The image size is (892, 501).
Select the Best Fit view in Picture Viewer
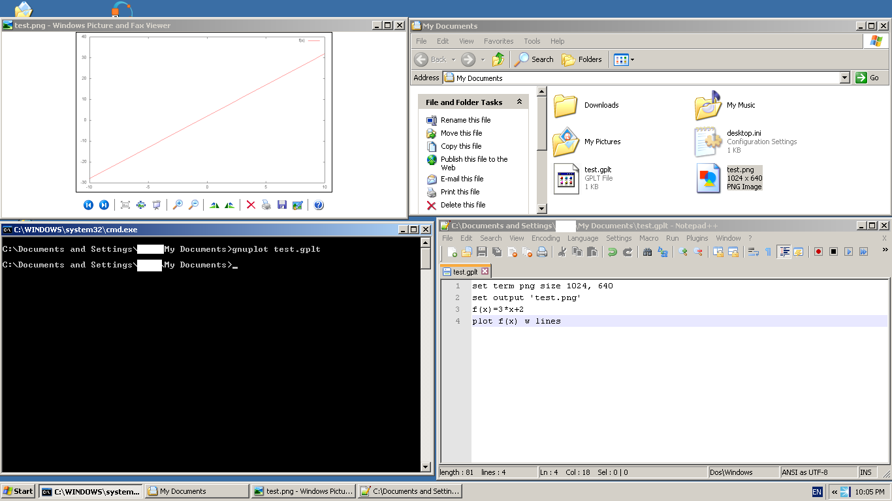(125, 204)
